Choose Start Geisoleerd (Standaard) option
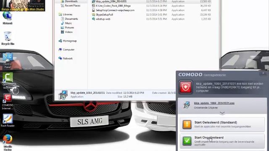The image size is (269, 151). (x=222, y=125)
